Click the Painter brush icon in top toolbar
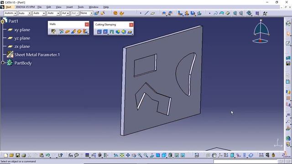292x164 pixels. pyautogui.click(x=96, y=13)
